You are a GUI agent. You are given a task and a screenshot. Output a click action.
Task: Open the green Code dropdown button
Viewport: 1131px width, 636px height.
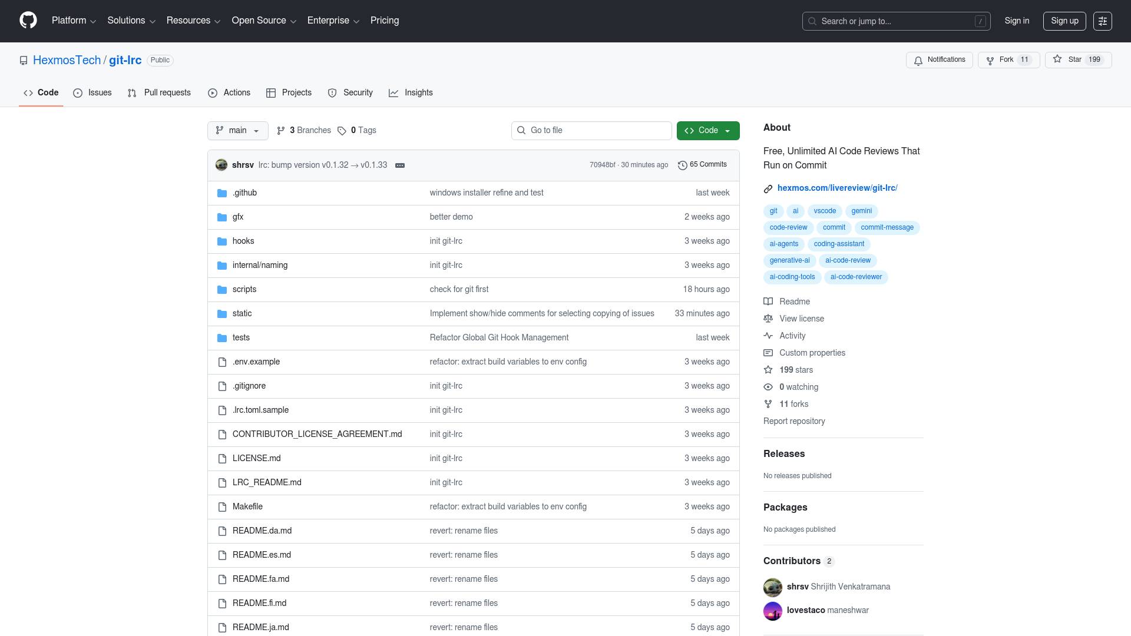pyautogui.click(x=708, y=131)
